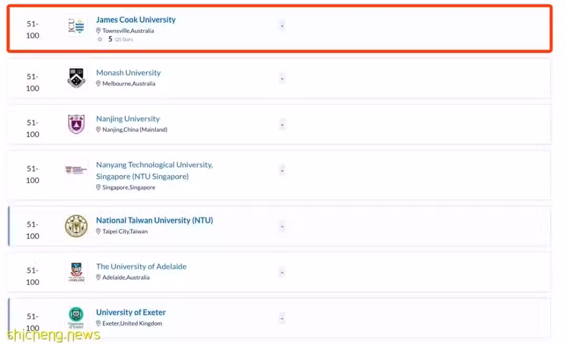Select the "Taipei City,Taiwan" location text
The width and height of the screenshot is (566, 345).
[x=125, y=231]
